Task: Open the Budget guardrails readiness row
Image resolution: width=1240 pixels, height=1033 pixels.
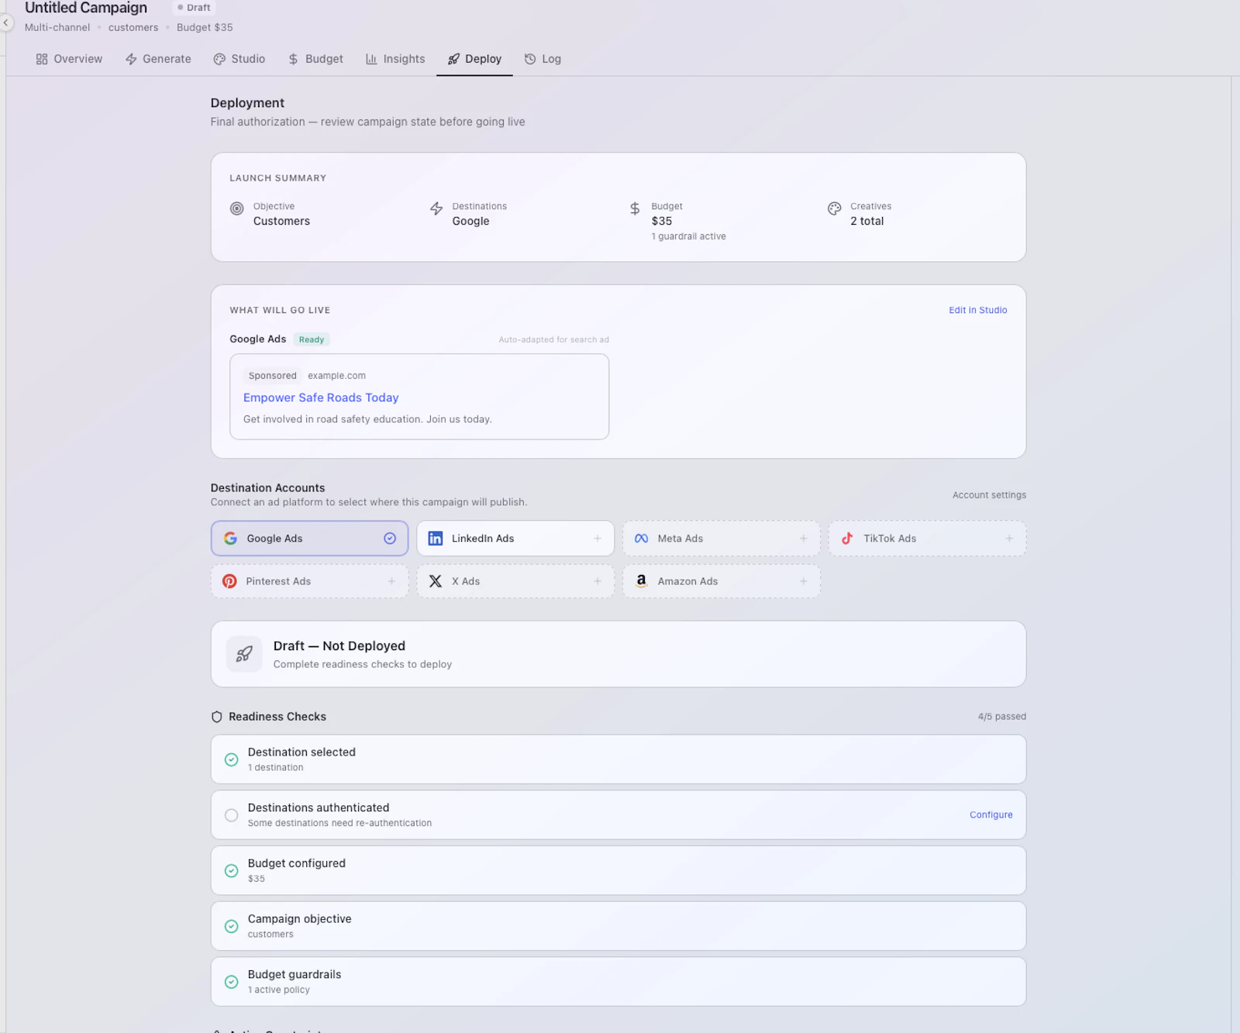Action: click(x=618, y=982)
